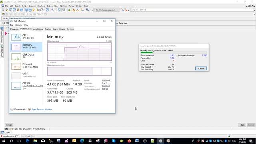Click the ENG language indicator
Screen dimensions: 256x144
pyautogui.click(x=234, y=141)
